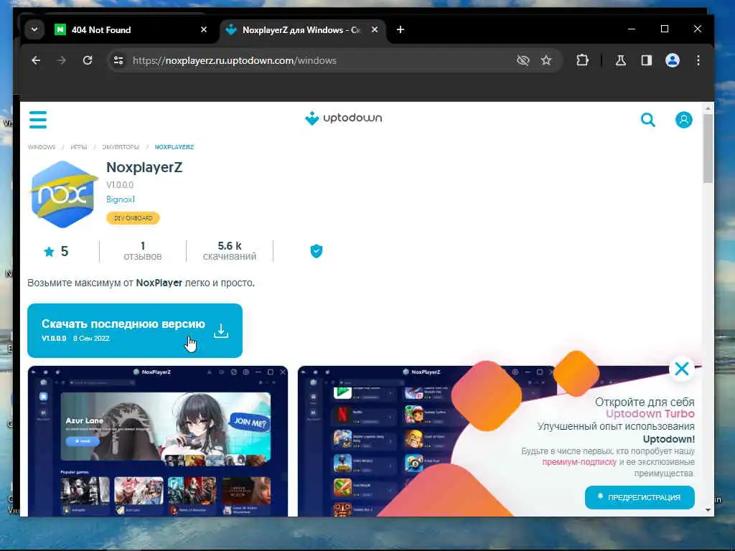Click the NOXPLAYERZ breadcrumb
Screen dimensions: 735x551
(174, 147)
